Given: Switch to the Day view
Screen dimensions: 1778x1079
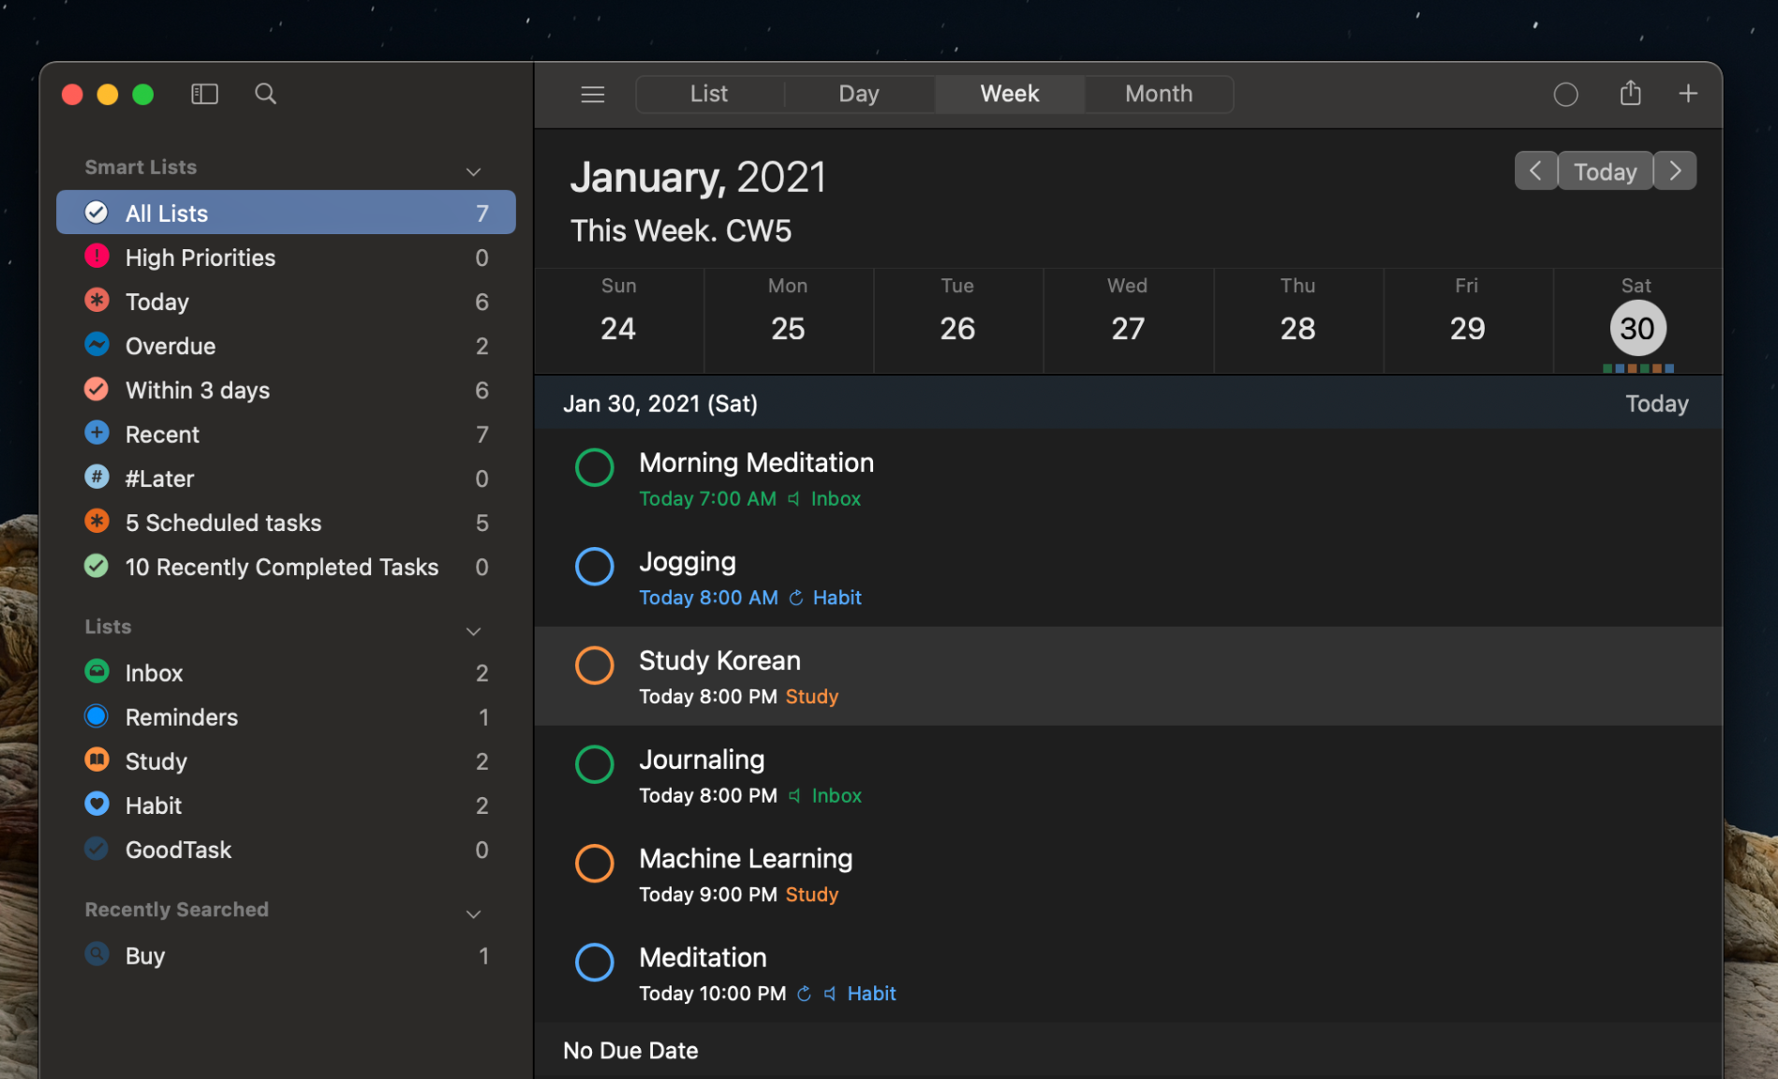Looking at the screenshot, I should 858,94.
